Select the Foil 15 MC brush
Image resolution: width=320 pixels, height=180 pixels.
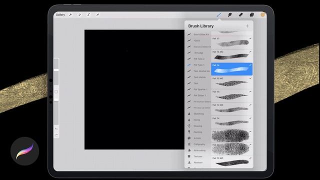coord(232,82)
